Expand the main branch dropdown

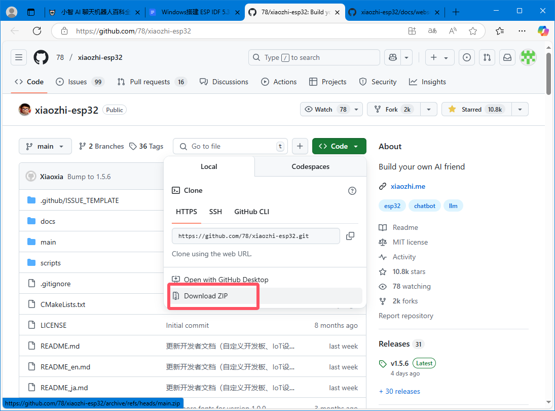(x=45, y=146)
